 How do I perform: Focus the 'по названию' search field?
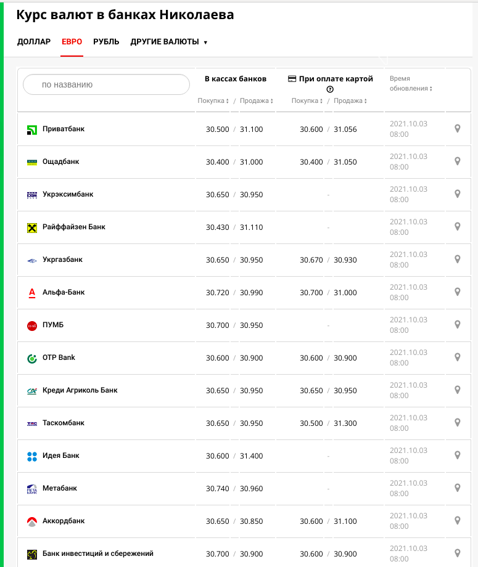click(106, 84)
